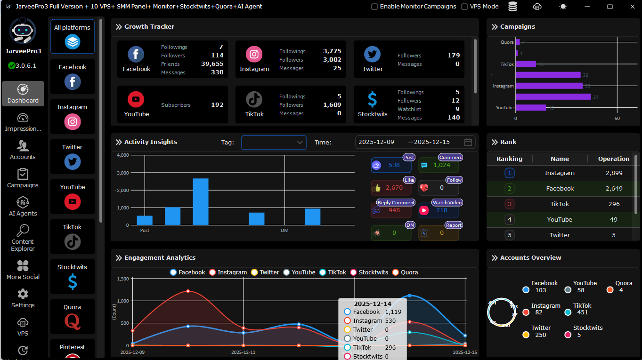This screenshot has height=360, width=642.
Task: Click the Reply Comment stat button
Action: (391, 210)
